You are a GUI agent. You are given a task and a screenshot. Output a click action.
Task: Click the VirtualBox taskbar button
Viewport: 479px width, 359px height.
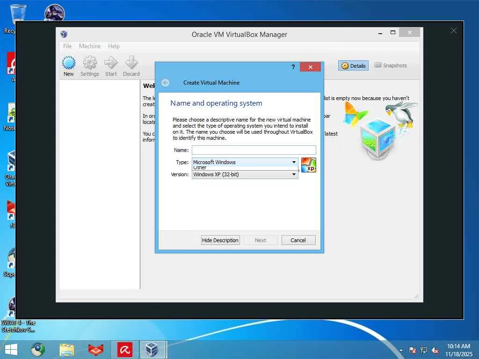click(153, 350)
